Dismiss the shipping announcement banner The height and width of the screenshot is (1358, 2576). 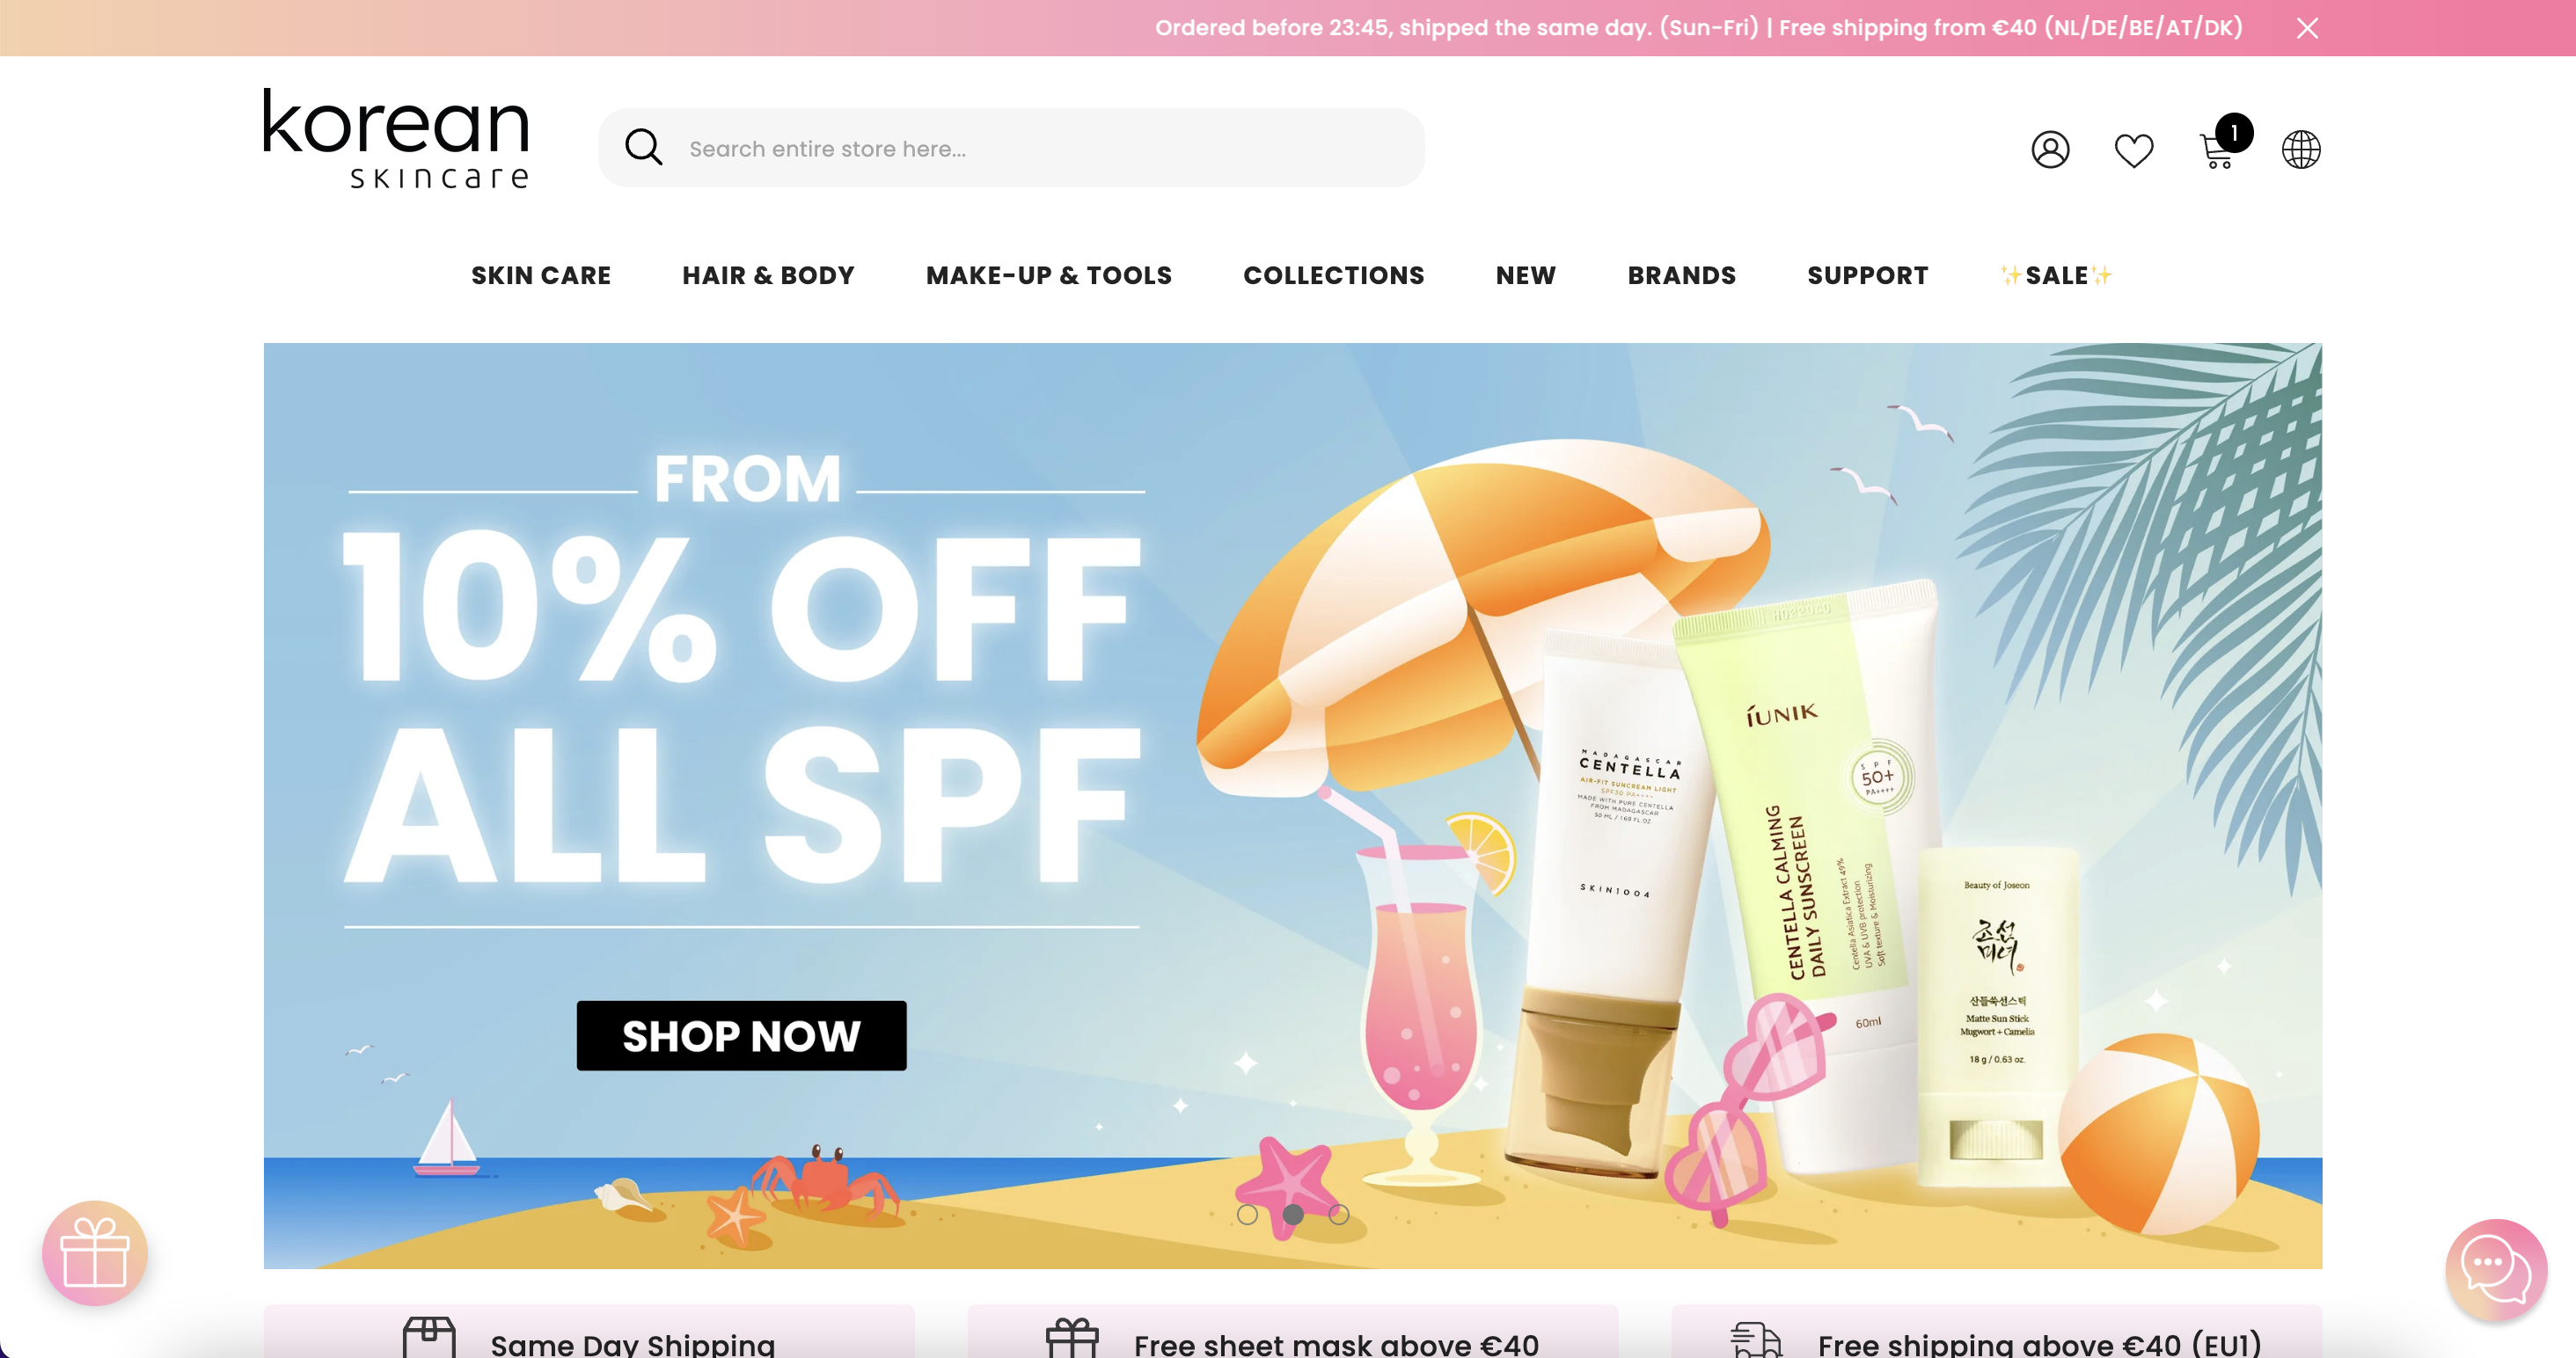click(x=2307, y=28)
